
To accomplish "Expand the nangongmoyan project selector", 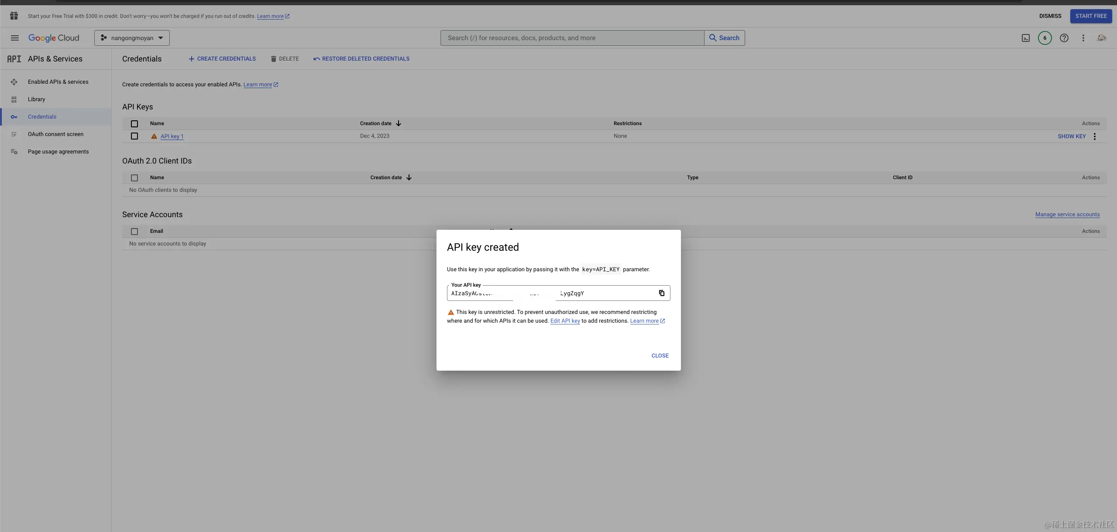I will (x=132, y=38).
